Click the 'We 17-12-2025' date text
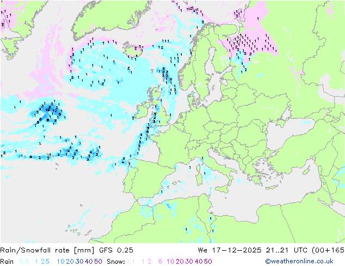Viewport: 345px width, 266px height. [230, 250]
